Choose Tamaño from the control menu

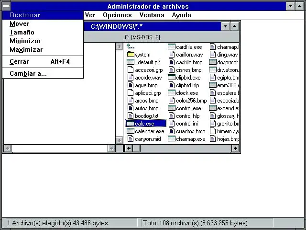[x=43, y=32]
